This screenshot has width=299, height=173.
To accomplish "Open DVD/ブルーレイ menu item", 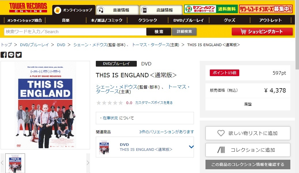I will 188,20.
